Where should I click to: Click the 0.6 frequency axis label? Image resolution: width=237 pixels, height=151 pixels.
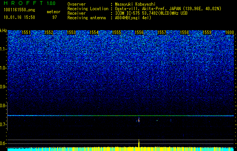pyautogui.click(x=3, y=143)
